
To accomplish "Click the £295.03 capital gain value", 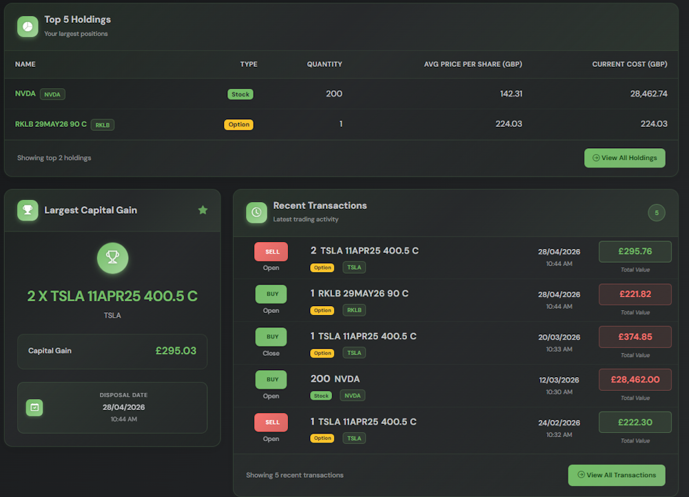I will [176, 351].
